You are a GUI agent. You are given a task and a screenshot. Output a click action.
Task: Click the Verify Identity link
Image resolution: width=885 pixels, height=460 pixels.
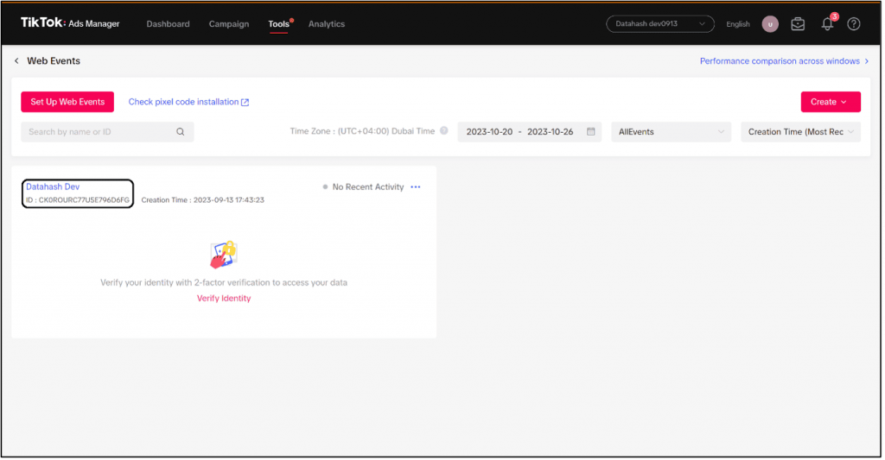pyautogui.click(x=224, y=299)
